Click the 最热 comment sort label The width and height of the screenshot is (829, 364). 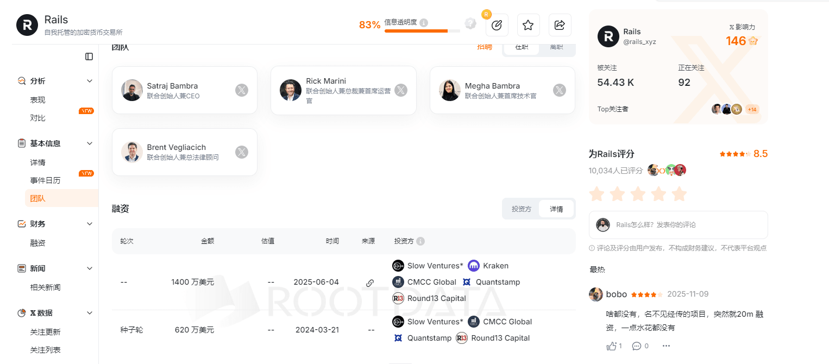(x=597, y=269)
